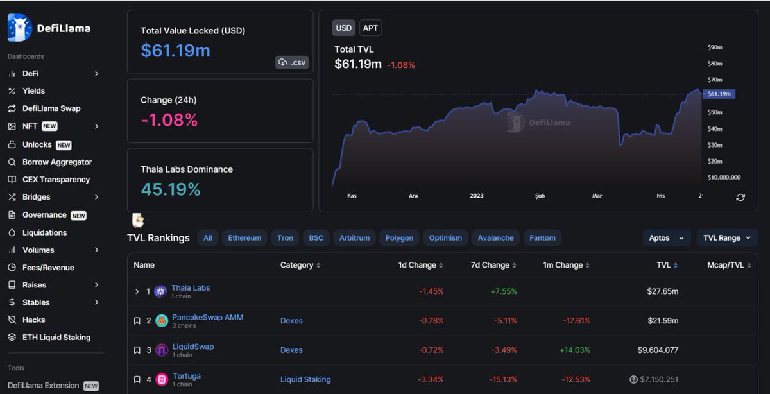Open PancakeSwap's Dexes category link
Image resolution: width=770 pixels, height=394 pixels.
(291, 321)
